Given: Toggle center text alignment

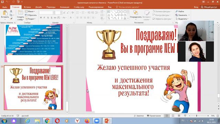Looking at the screenshot, I should pos(81,18).
